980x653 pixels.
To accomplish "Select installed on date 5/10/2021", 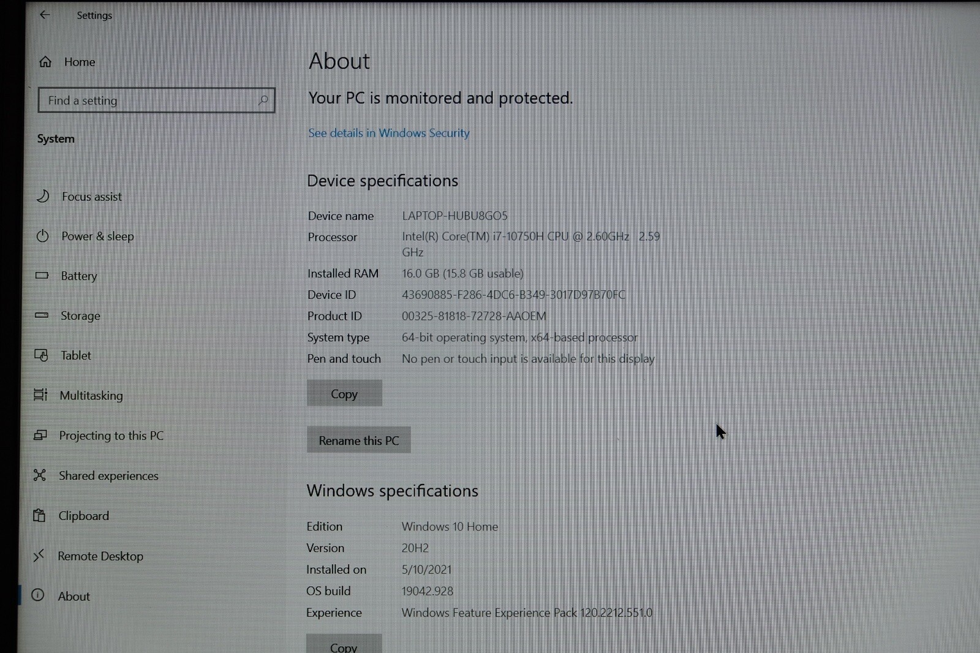I will click(426, 569).
